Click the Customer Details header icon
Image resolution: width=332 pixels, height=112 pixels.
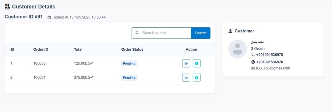[7, 6]
